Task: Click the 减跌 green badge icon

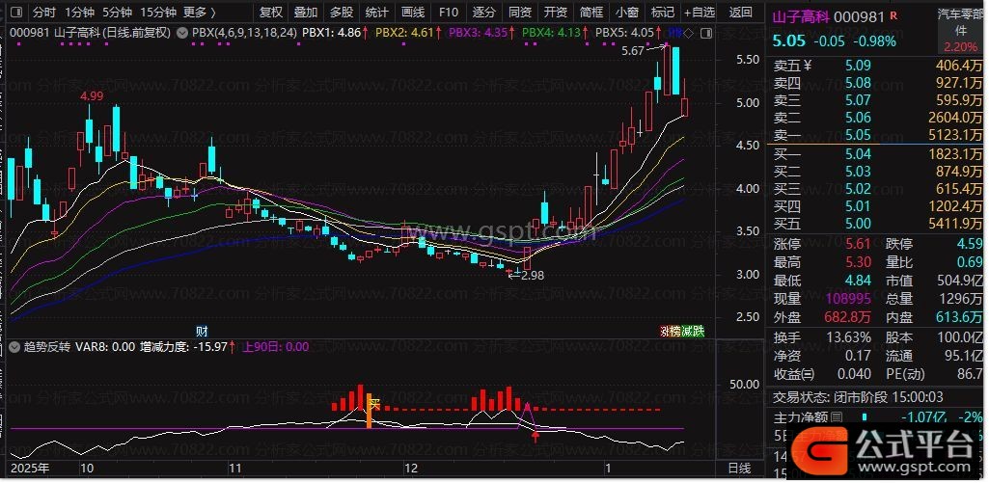Action: tap(692, 331)
